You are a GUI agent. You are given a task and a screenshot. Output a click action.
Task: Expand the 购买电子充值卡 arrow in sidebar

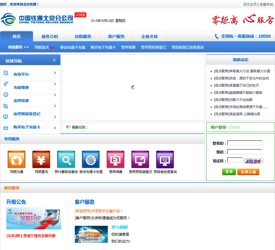click(55, 128)
